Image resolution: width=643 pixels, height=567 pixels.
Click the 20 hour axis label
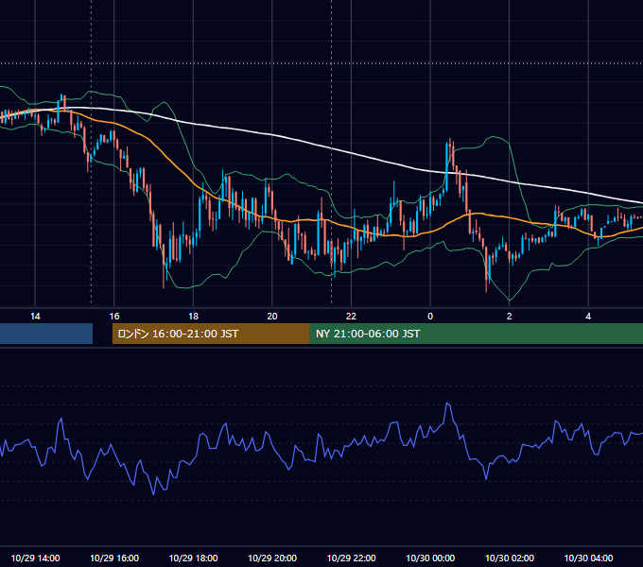click(272, 316)
